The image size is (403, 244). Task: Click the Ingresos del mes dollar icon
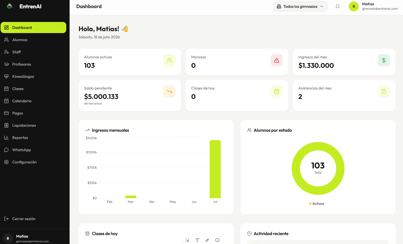(384, 60)
